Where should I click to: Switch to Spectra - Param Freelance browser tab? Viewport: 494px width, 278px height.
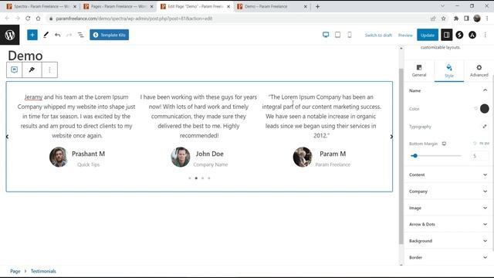point(41,6)
